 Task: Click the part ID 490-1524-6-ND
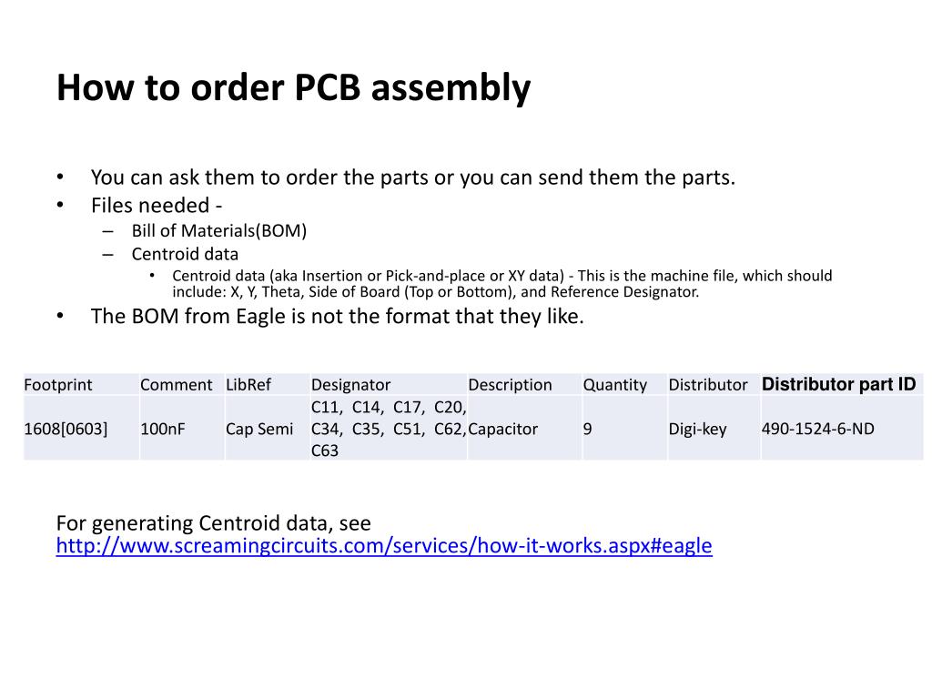click(x=818, y=429)
